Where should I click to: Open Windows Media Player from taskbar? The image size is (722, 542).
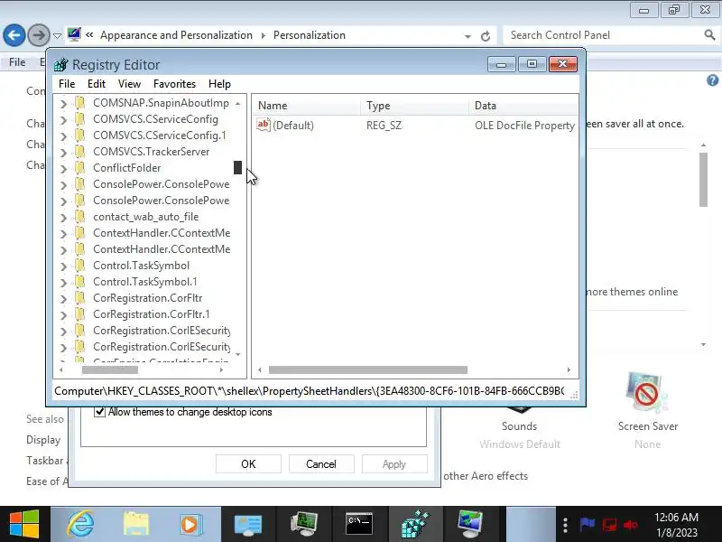pyautogui.click(x=191, y=524)
